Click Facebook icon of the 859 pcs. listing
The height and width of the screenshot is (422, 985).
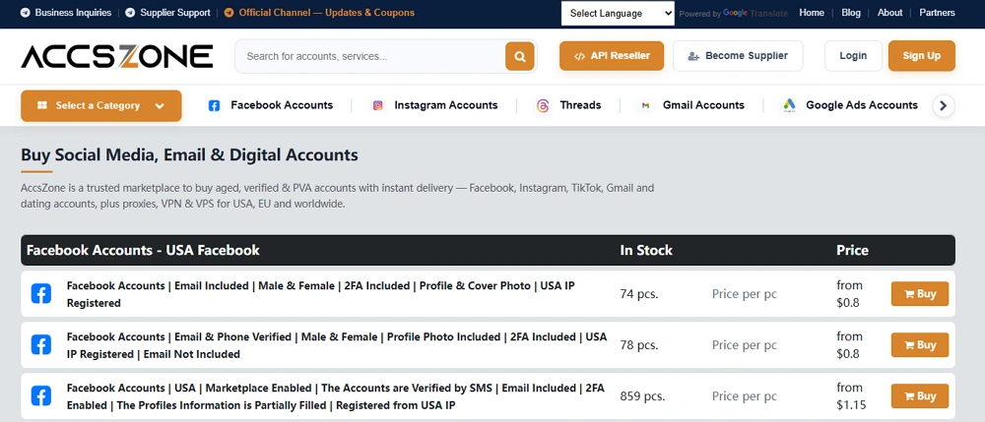(40, 396)
